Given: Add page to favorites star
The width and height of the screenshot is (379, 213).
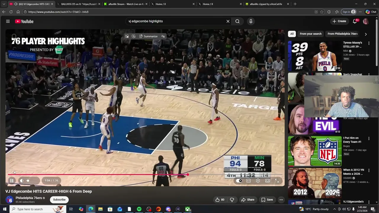Looking at the screenshot, I should coord(322,12).
